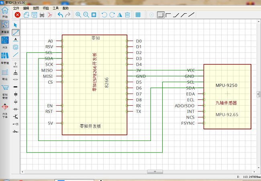This screenshot has width=261, height=181.
Task: Toggle the grid display
Action: tap(138, 15)
